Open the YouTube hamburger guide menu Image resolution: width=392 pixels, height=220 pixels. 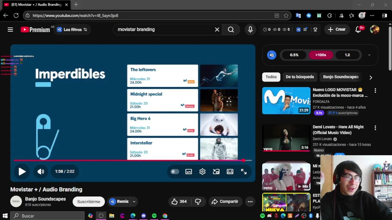(10, 30)
